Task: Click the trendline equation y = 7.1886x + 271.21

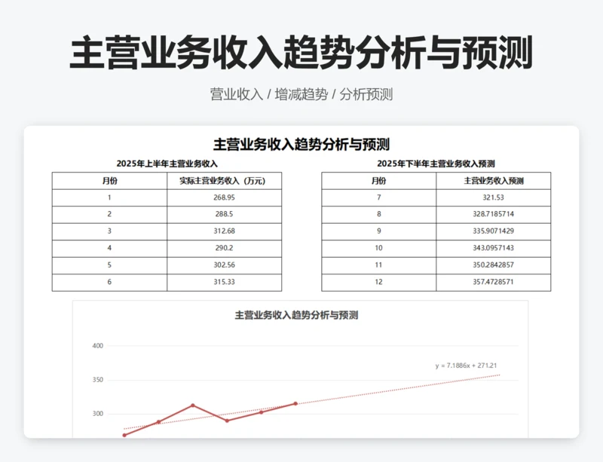Action: (466, 366)
